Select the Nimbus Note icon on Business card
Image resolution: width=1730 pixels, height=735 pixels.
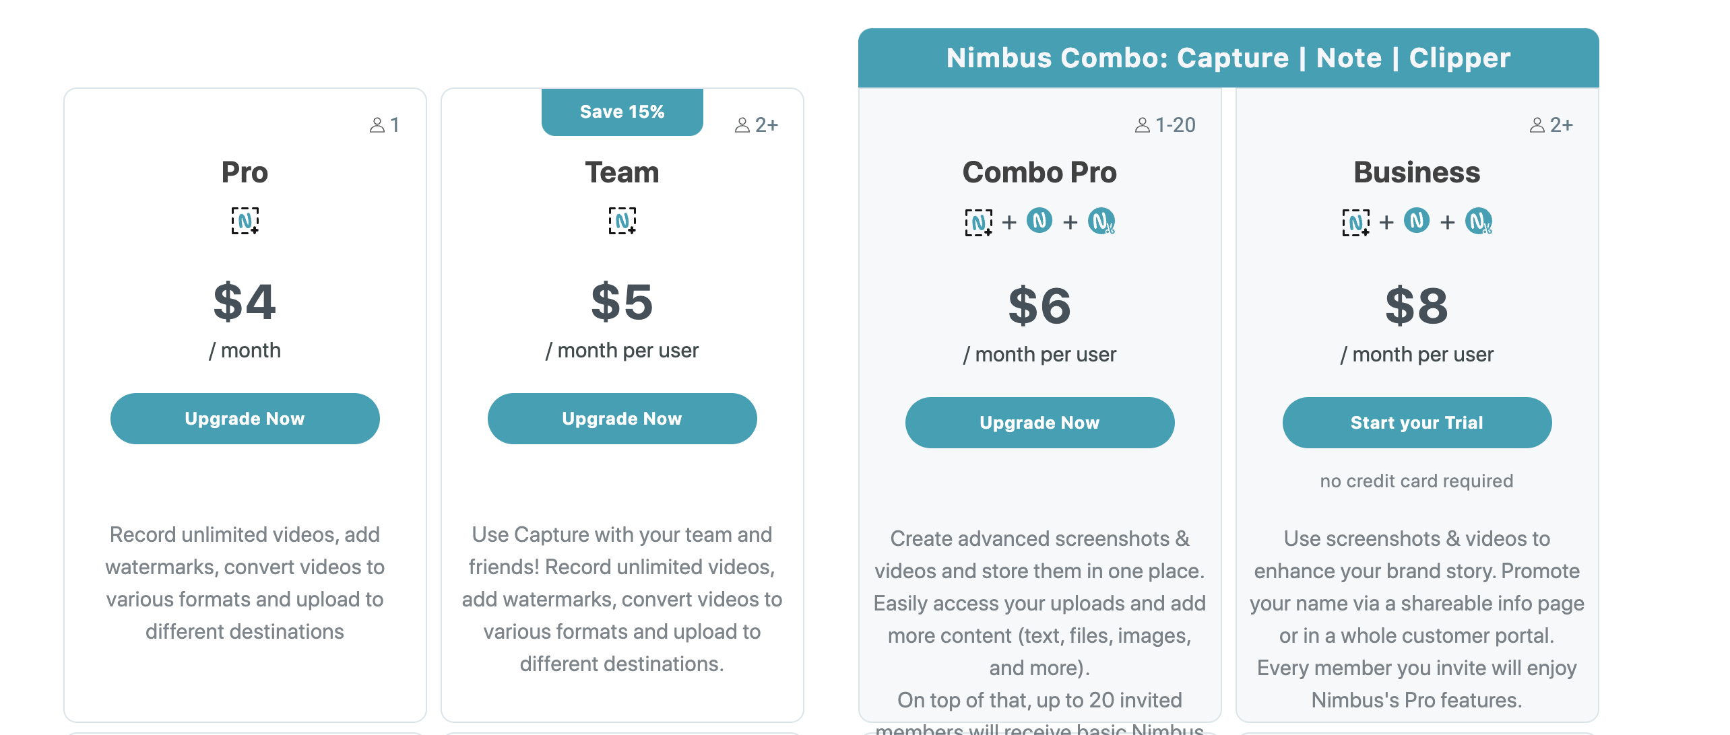coord(1416,222)
